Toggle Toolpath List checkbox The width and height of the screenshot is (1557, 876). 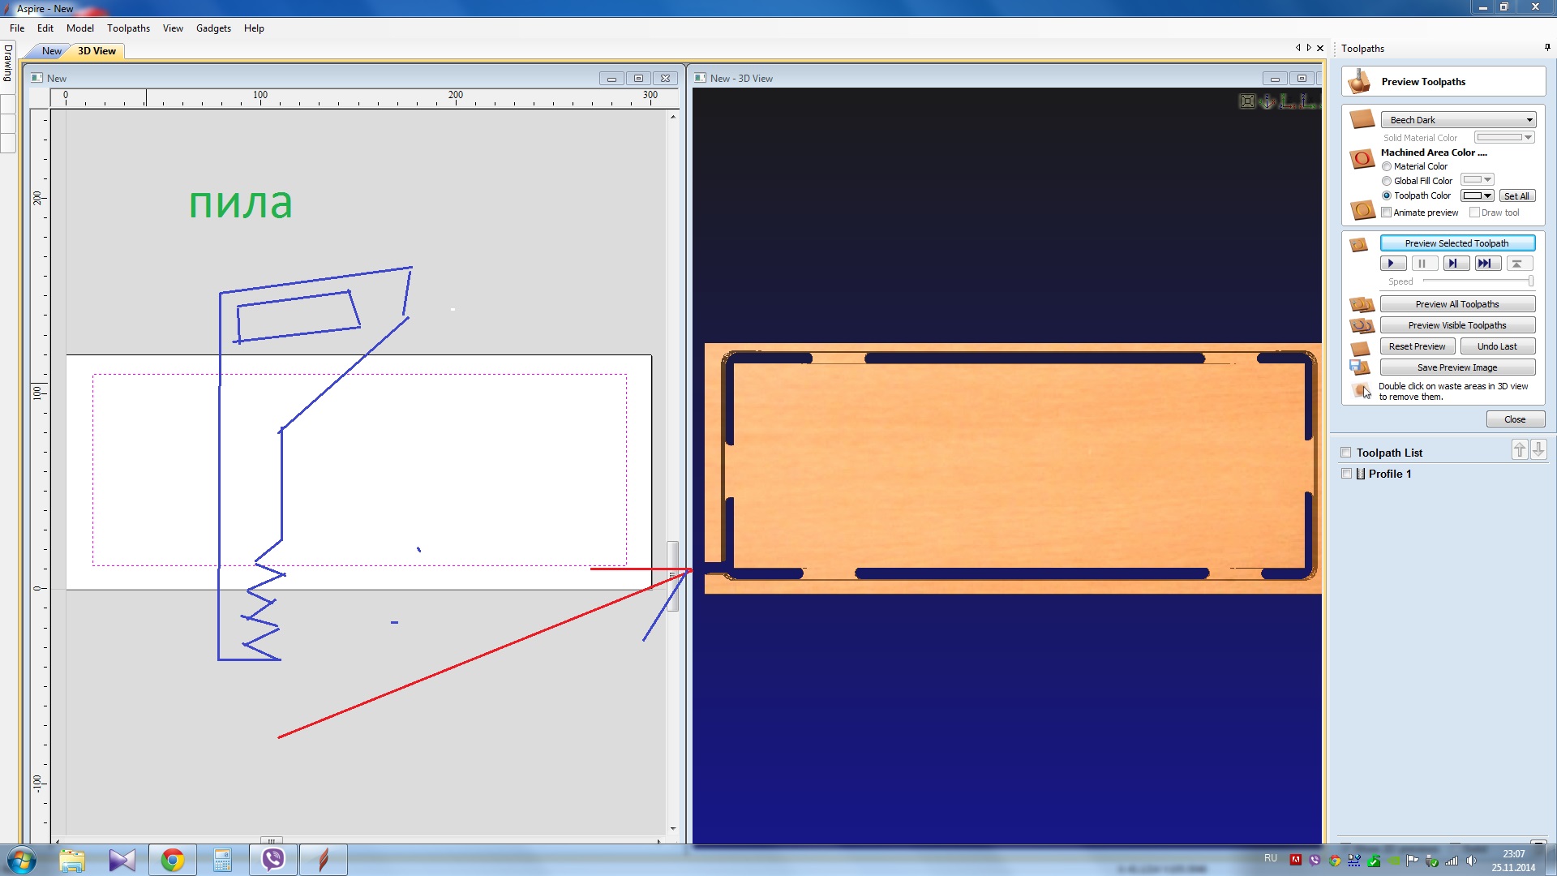point(1346,453)
